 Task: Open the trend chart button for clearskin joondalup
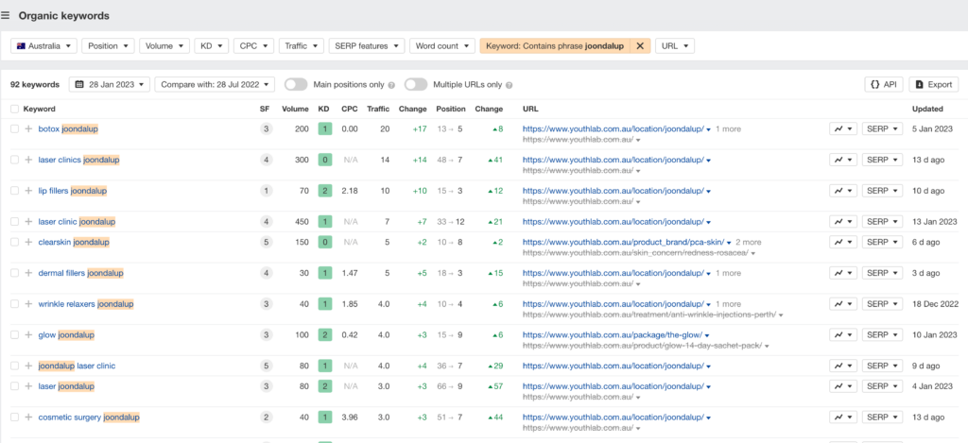coord(842,242)
